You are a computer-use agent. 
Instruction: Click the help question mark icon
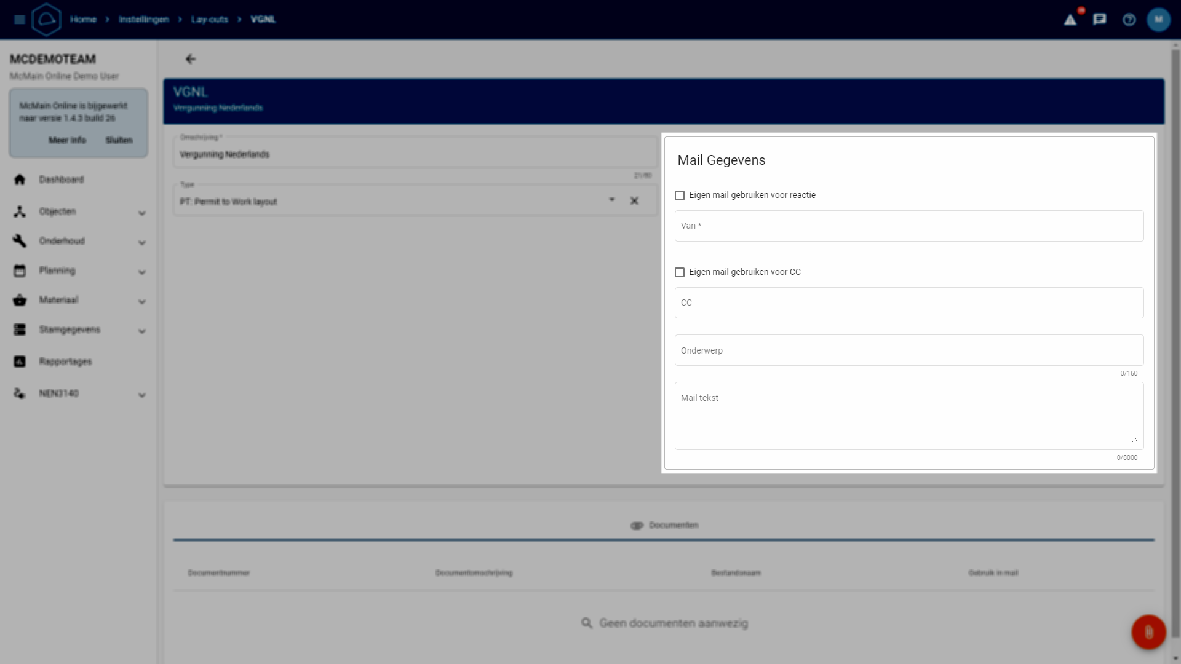pyautogui.click(x=1129, y=20)
